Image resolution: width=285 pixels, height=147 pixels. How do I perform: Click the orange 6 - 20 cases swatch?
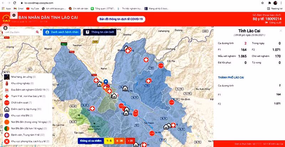pos(120,141)
